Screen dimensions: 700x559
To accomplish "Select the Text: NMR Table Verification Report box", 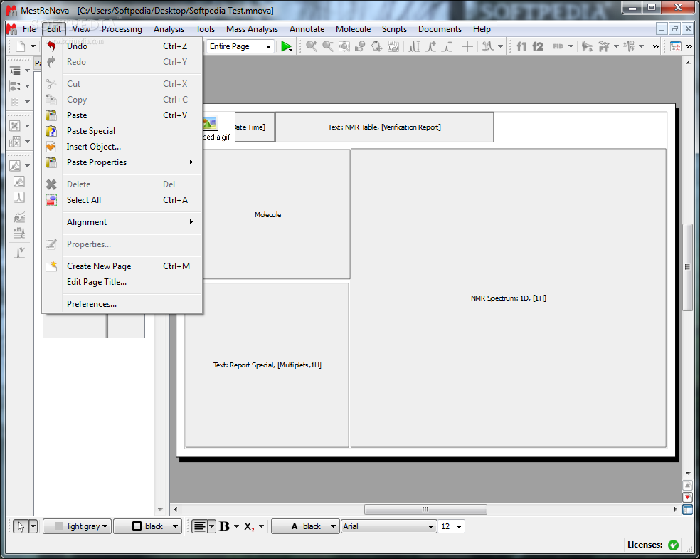I will tap(384, 127).
